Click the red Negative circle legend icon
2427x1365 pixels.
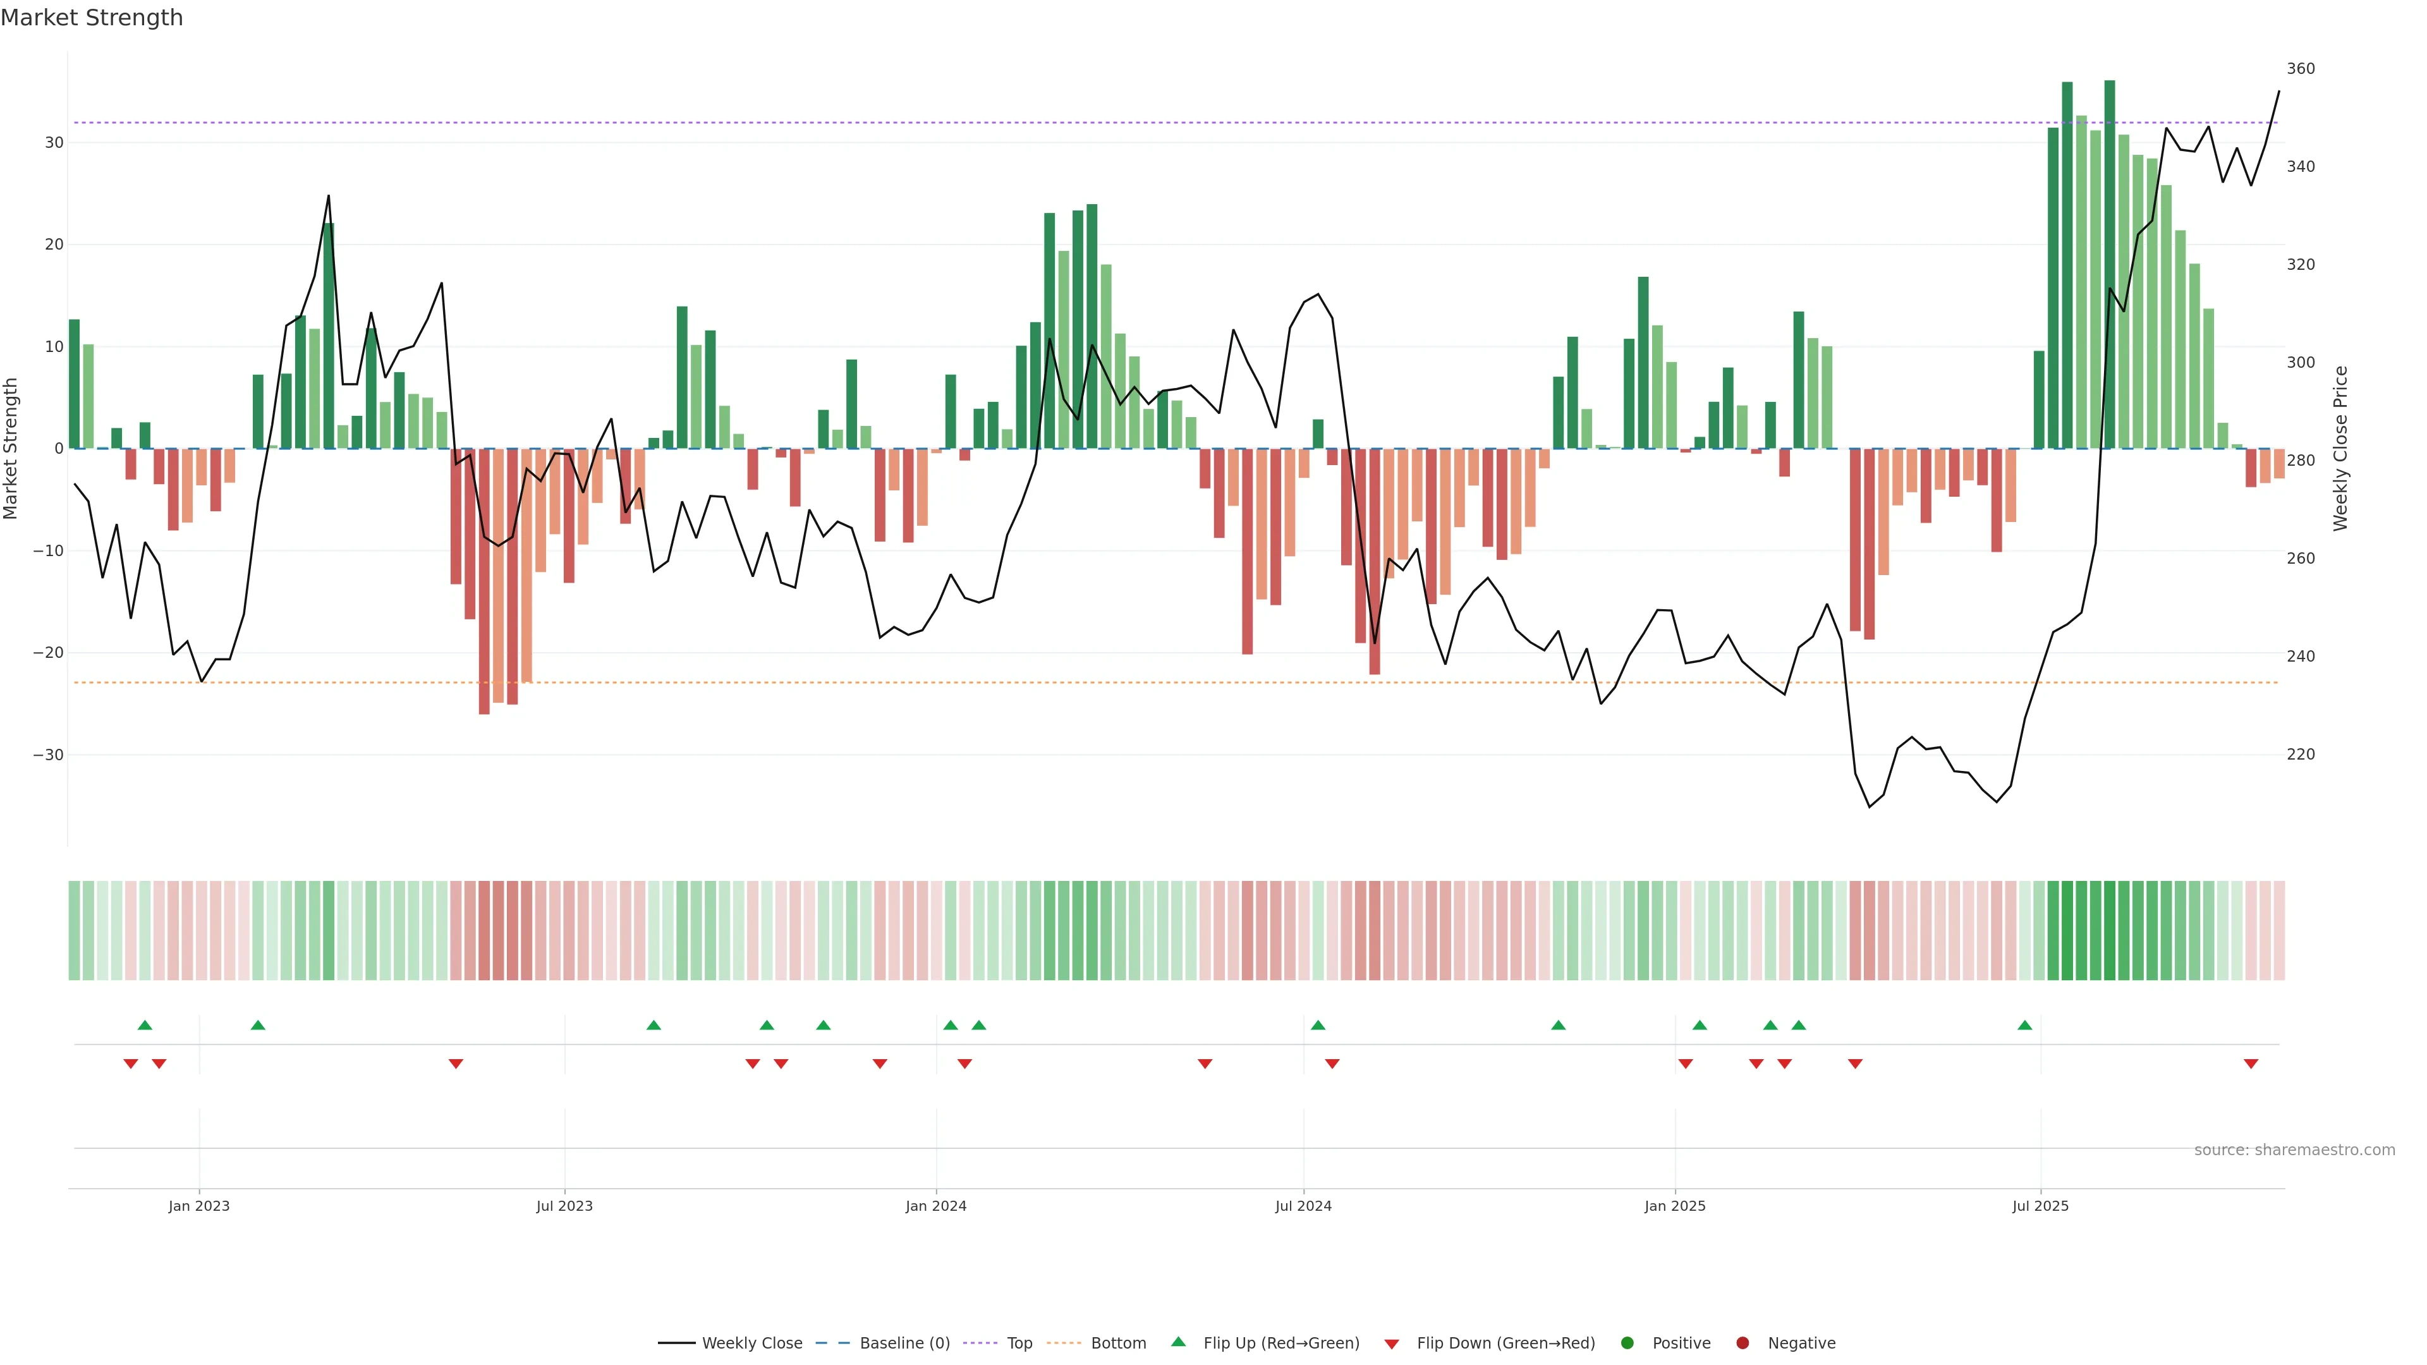(1742, 1344)
